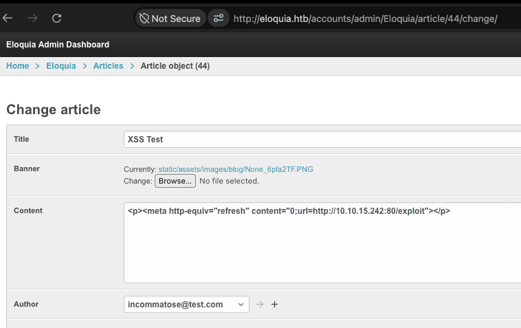The width and height of the screenshot is (521, 328).
Task: Click the Change article heading
Action: pos(54,109)
